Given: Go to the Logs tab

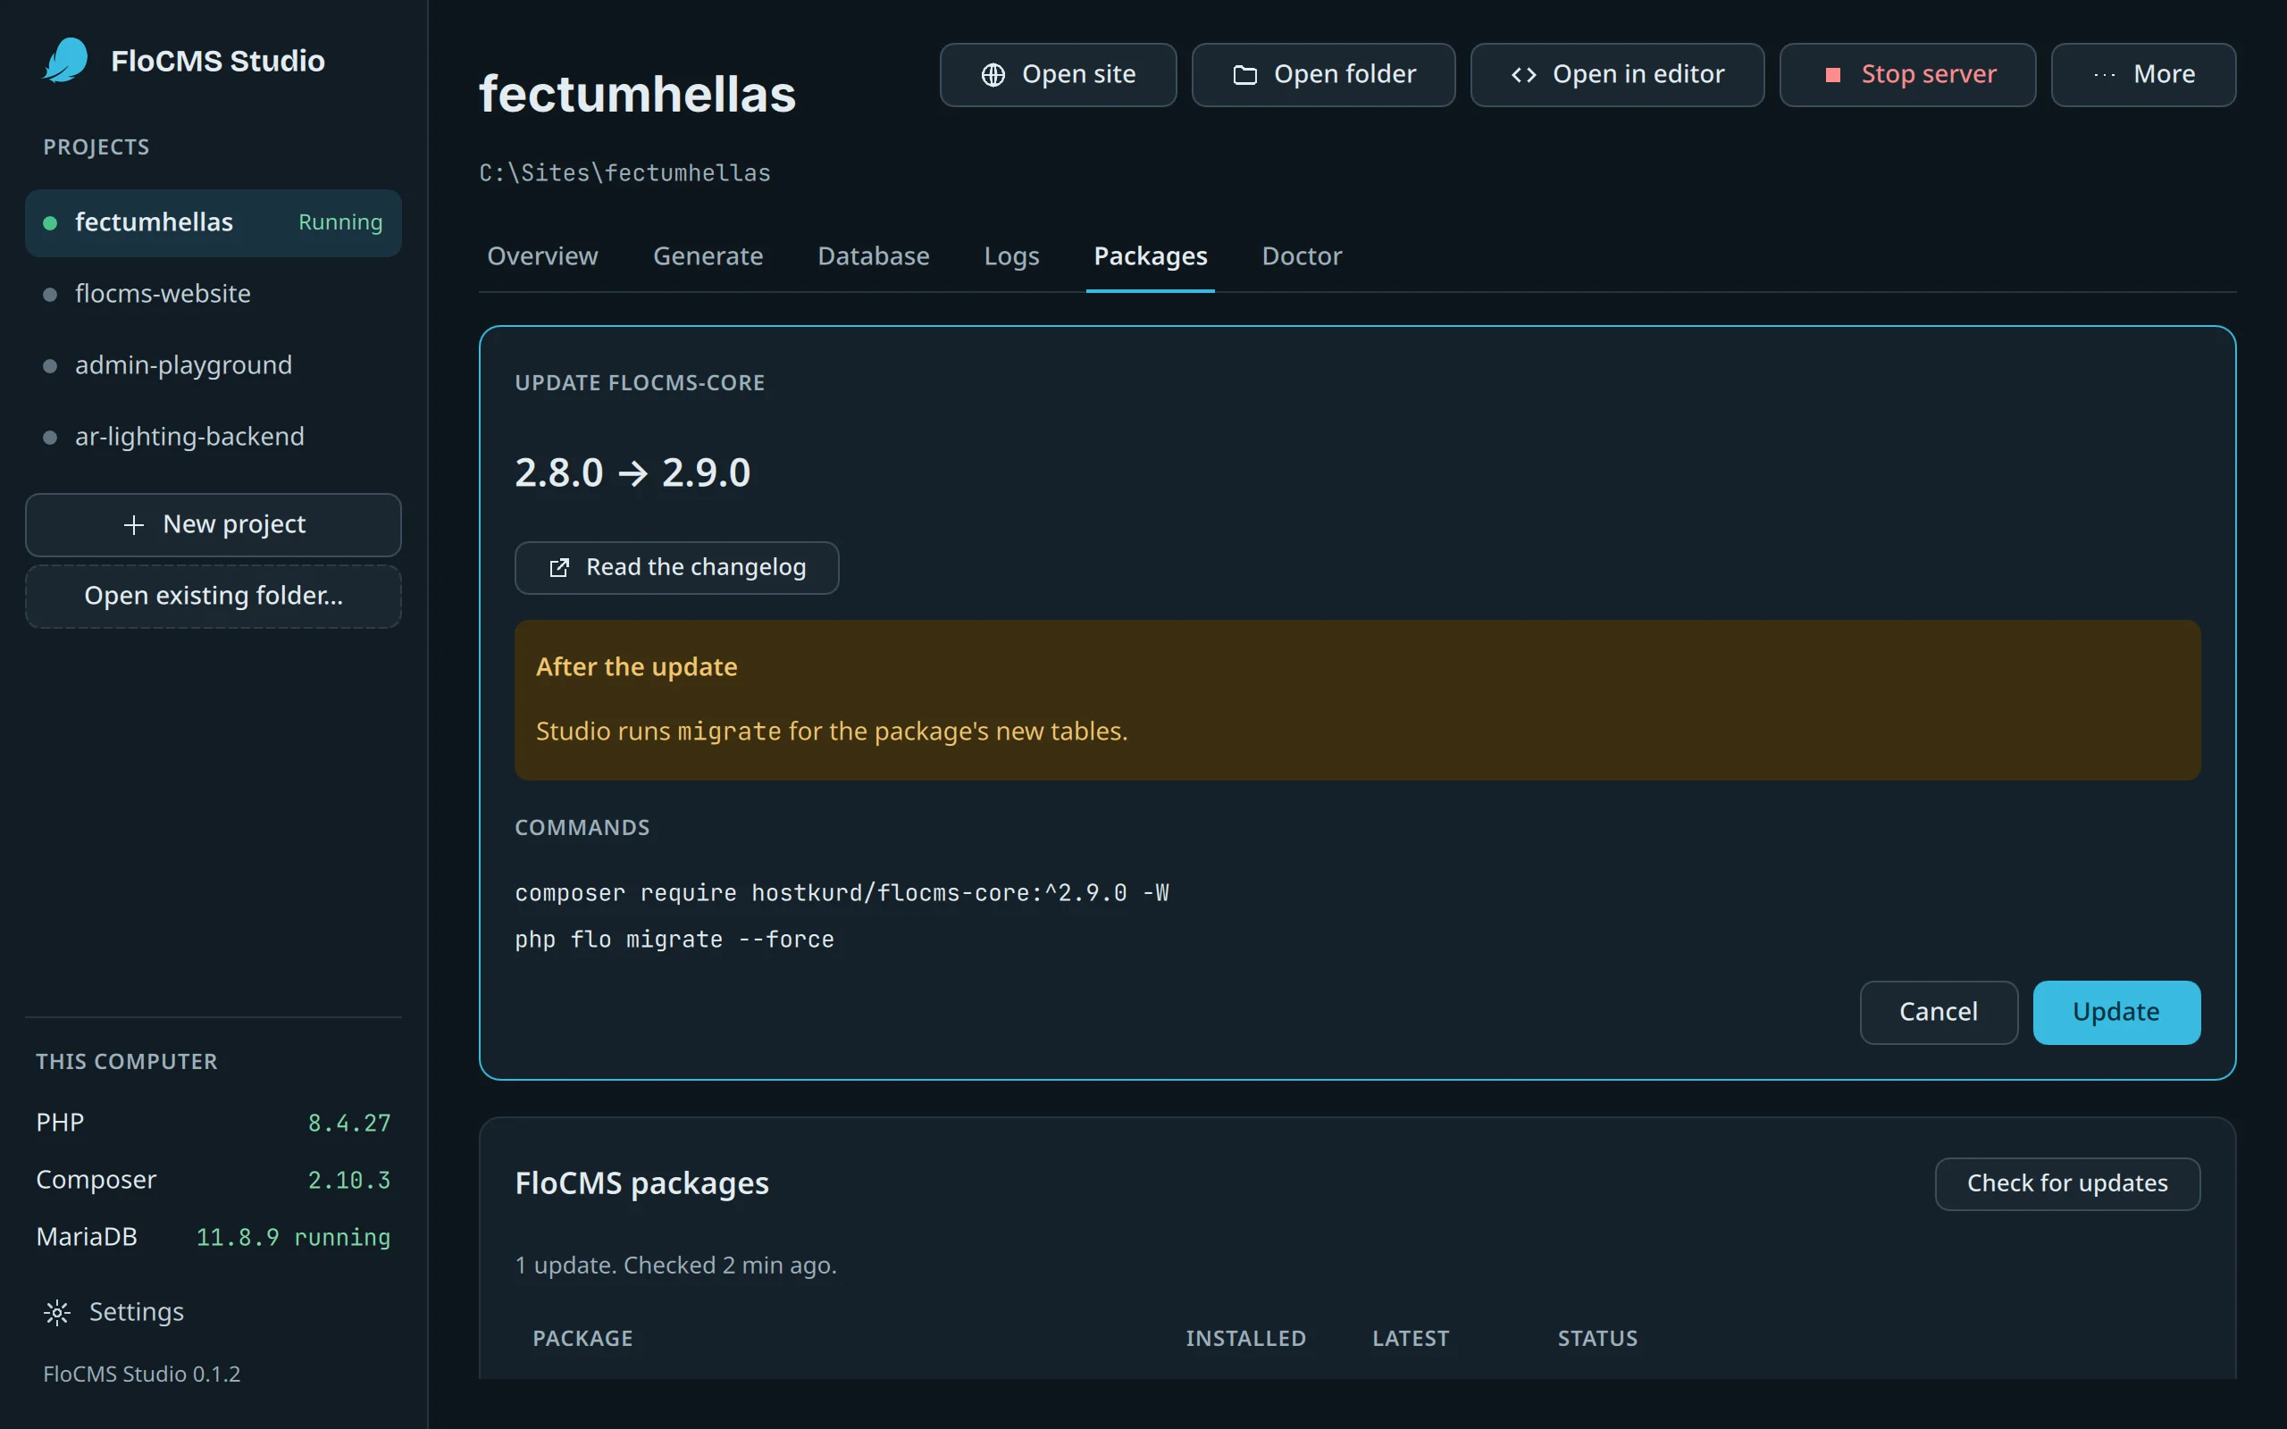Looking at the screenshot, I should pyautogui.click(x=1011, y=256).
